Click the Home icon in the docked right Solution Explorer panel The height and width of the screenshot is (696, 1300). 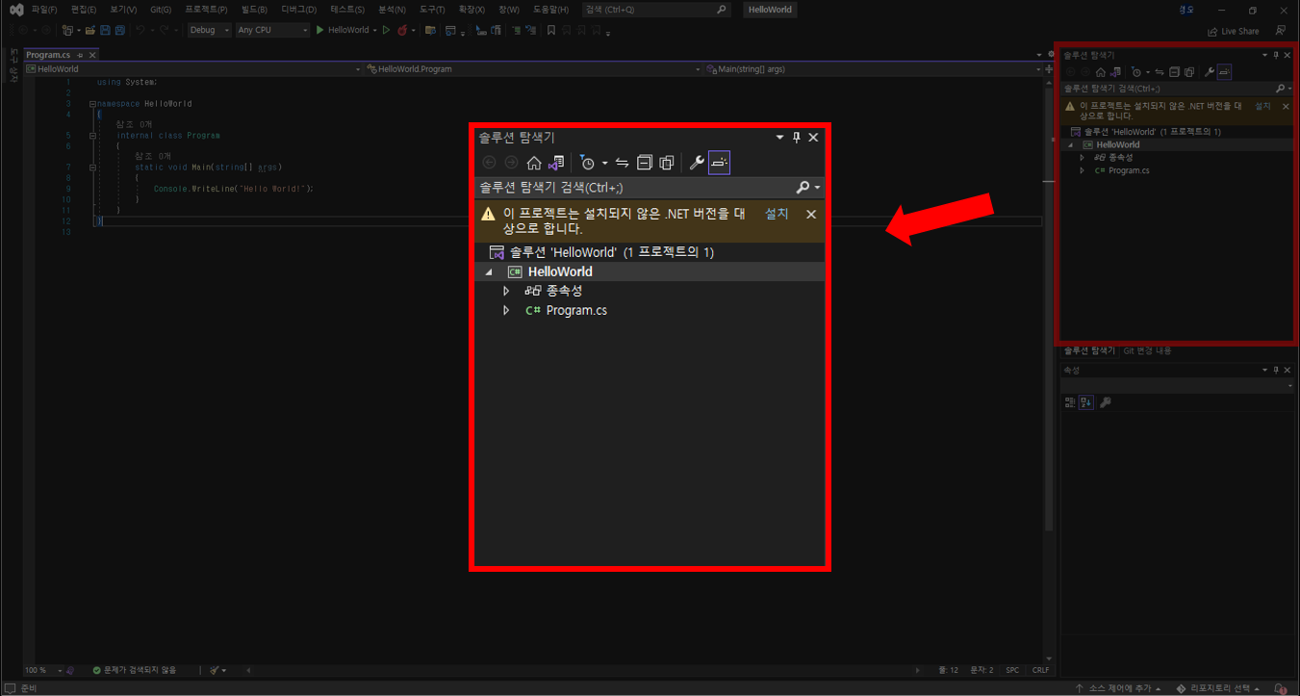coord(1101,72)
